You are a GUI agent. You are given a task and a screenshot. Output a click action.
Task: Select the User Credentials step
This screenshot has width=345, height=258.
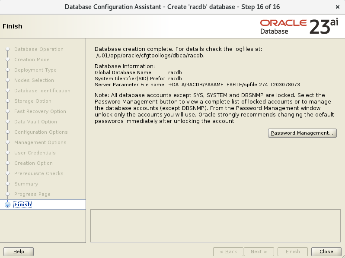[35, 153]
